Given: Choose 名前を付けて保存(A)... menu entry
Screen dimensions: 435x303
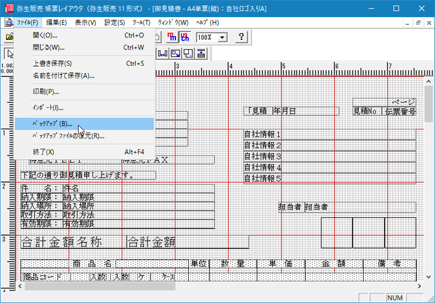Looking at the screenshot, I should tap(84, 76).
